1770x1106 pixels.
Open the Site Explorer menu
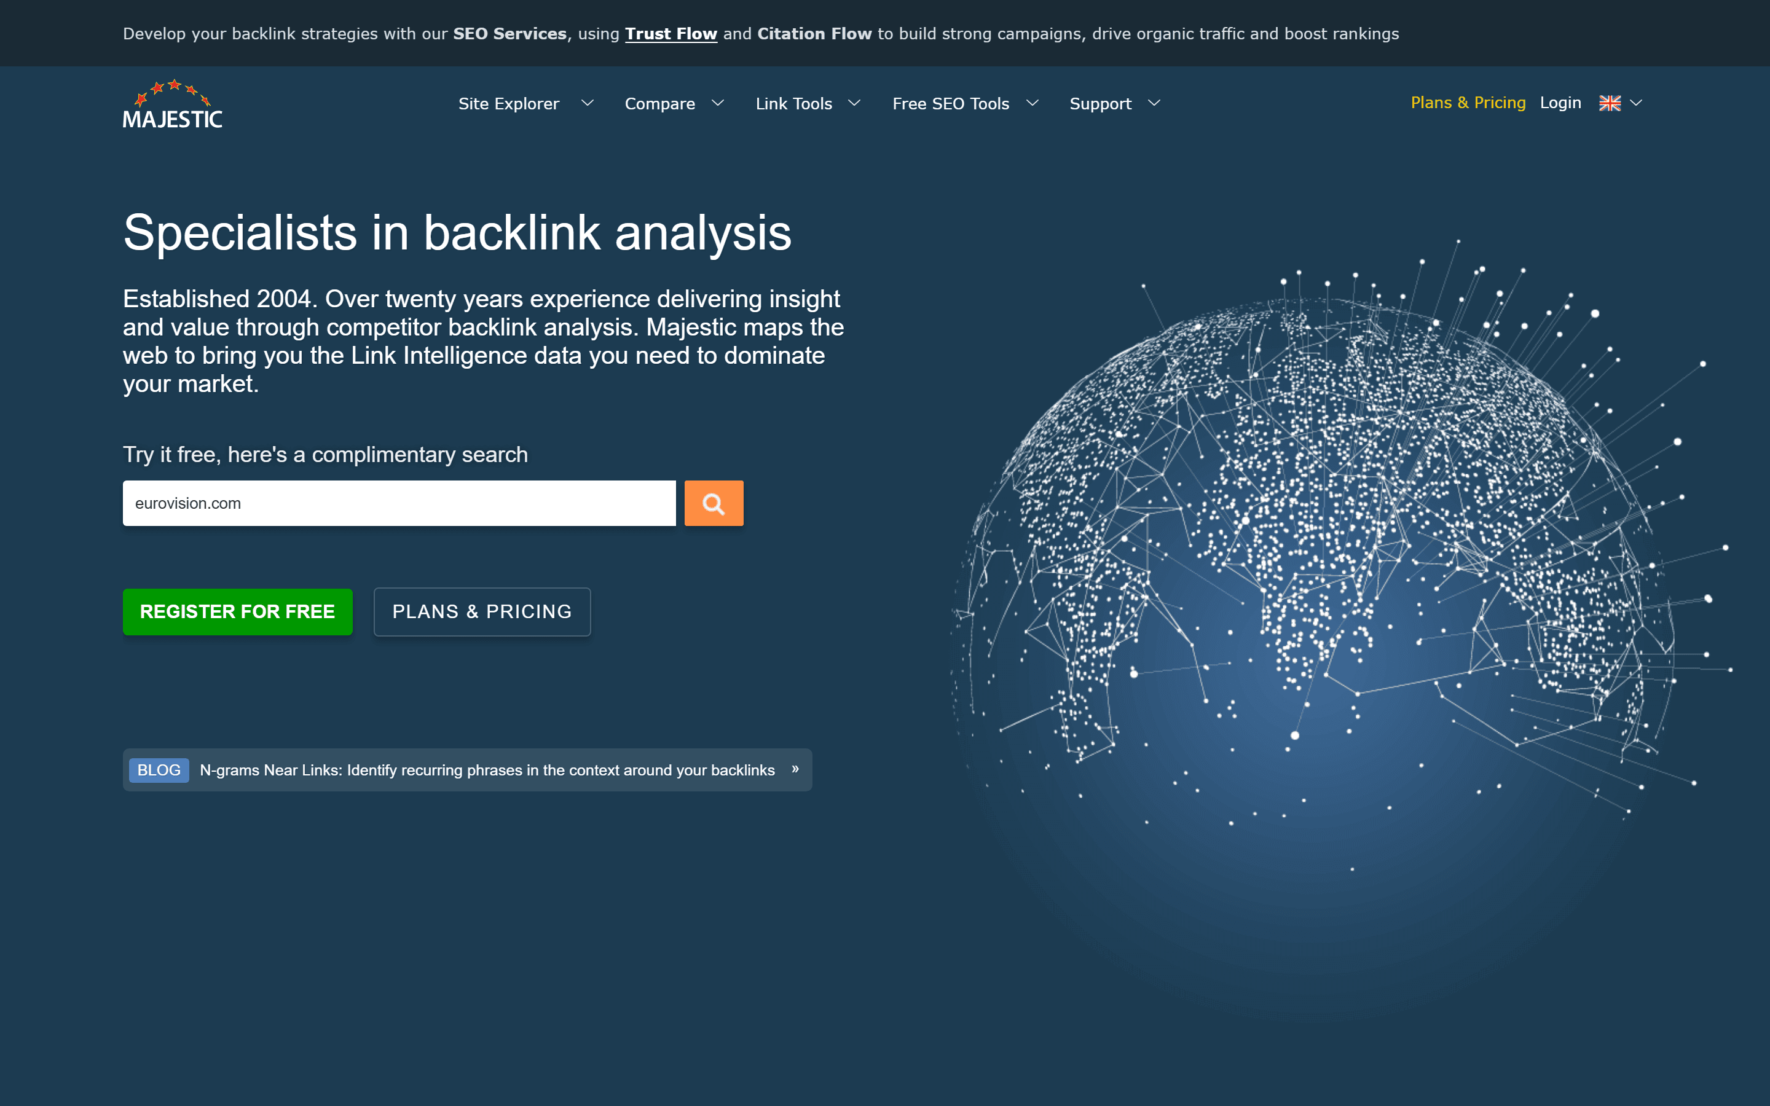coord(509,104)
